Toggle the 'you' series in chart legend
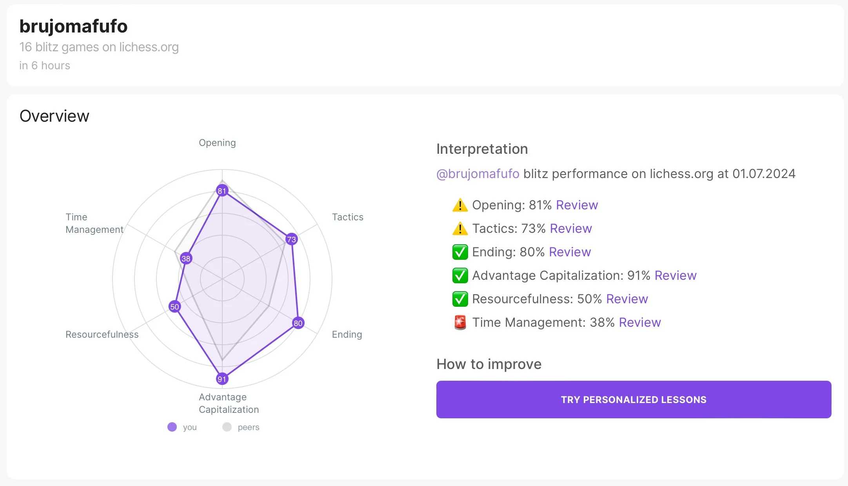The width and height of the screenshot is (848, 486). 190,427
